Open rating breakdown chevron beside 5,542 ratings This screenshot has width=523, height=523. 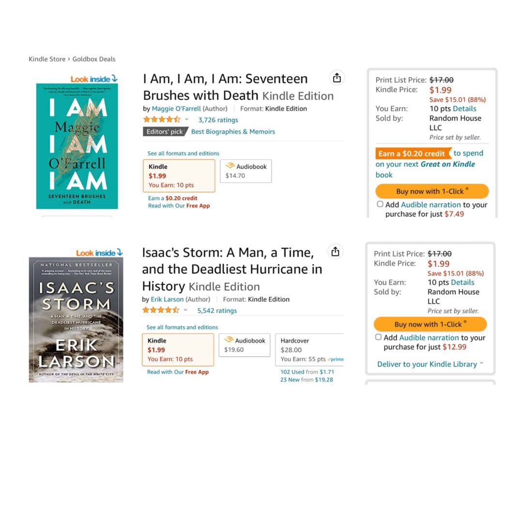(185, 310)
